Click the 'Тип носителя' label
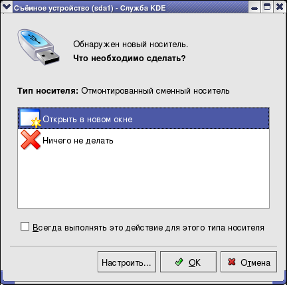 click(x=48, y=91)
